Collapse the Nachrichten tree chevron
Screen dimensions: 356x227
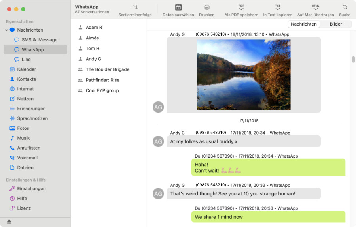click(6, 30)
